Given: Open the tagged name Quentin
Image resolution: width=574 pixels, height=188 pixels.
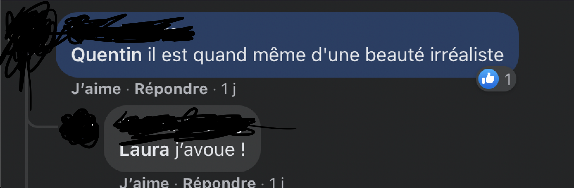Looking at the screenshot, I should tap(106, 55).
